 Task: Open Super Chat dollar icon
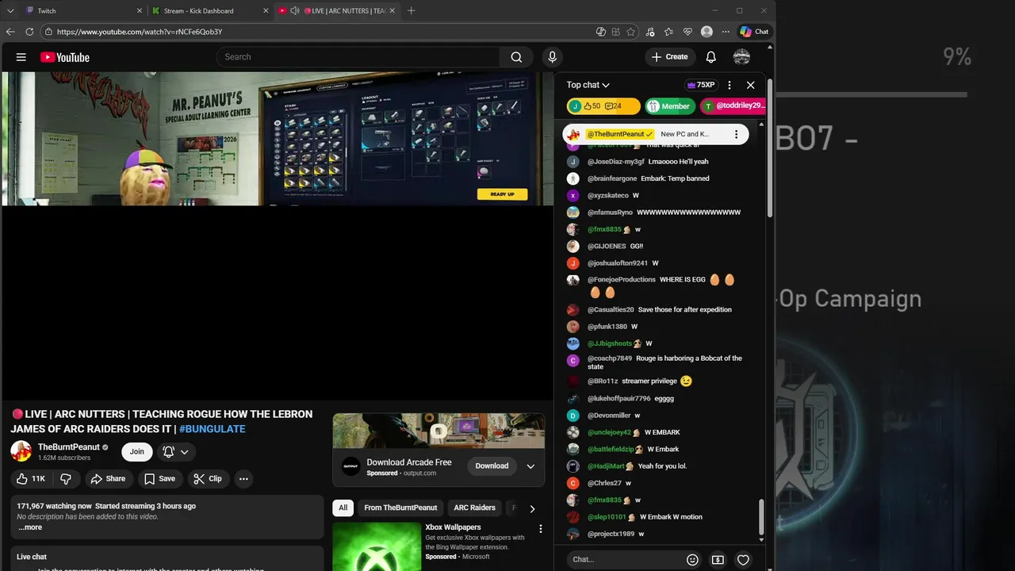[x=718, y=559]
